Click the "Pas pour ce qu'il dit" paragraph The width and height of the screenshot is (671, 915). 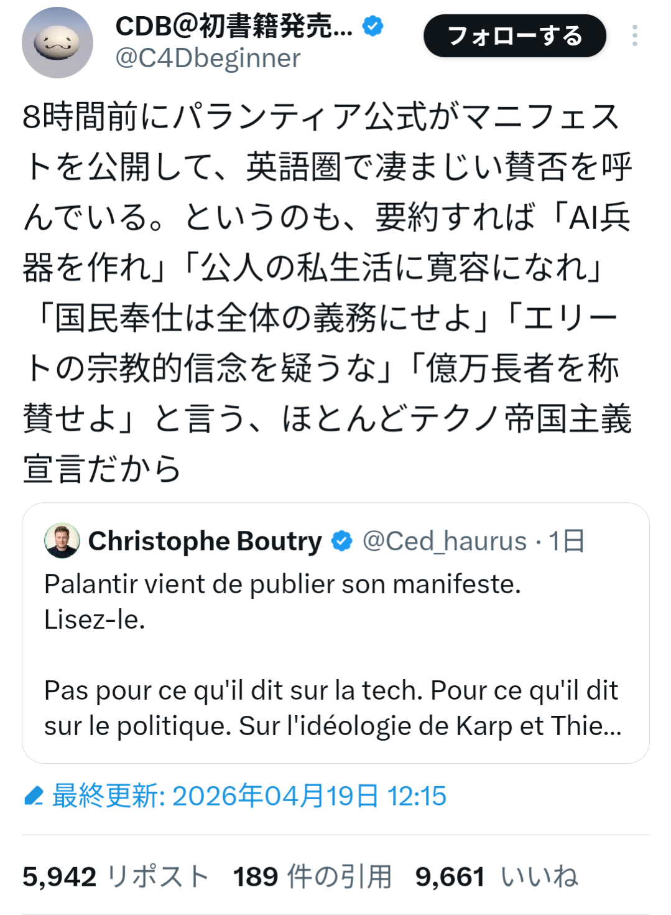pos(331,708)
